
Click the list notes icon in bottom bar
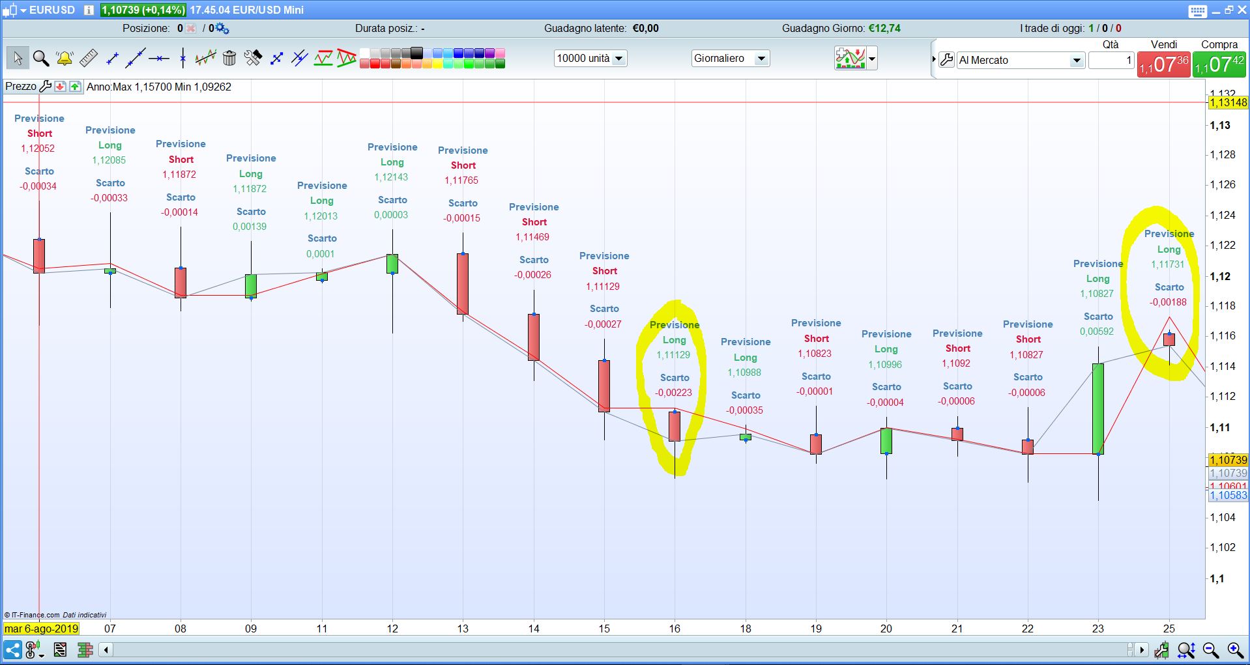coord(60,649)
